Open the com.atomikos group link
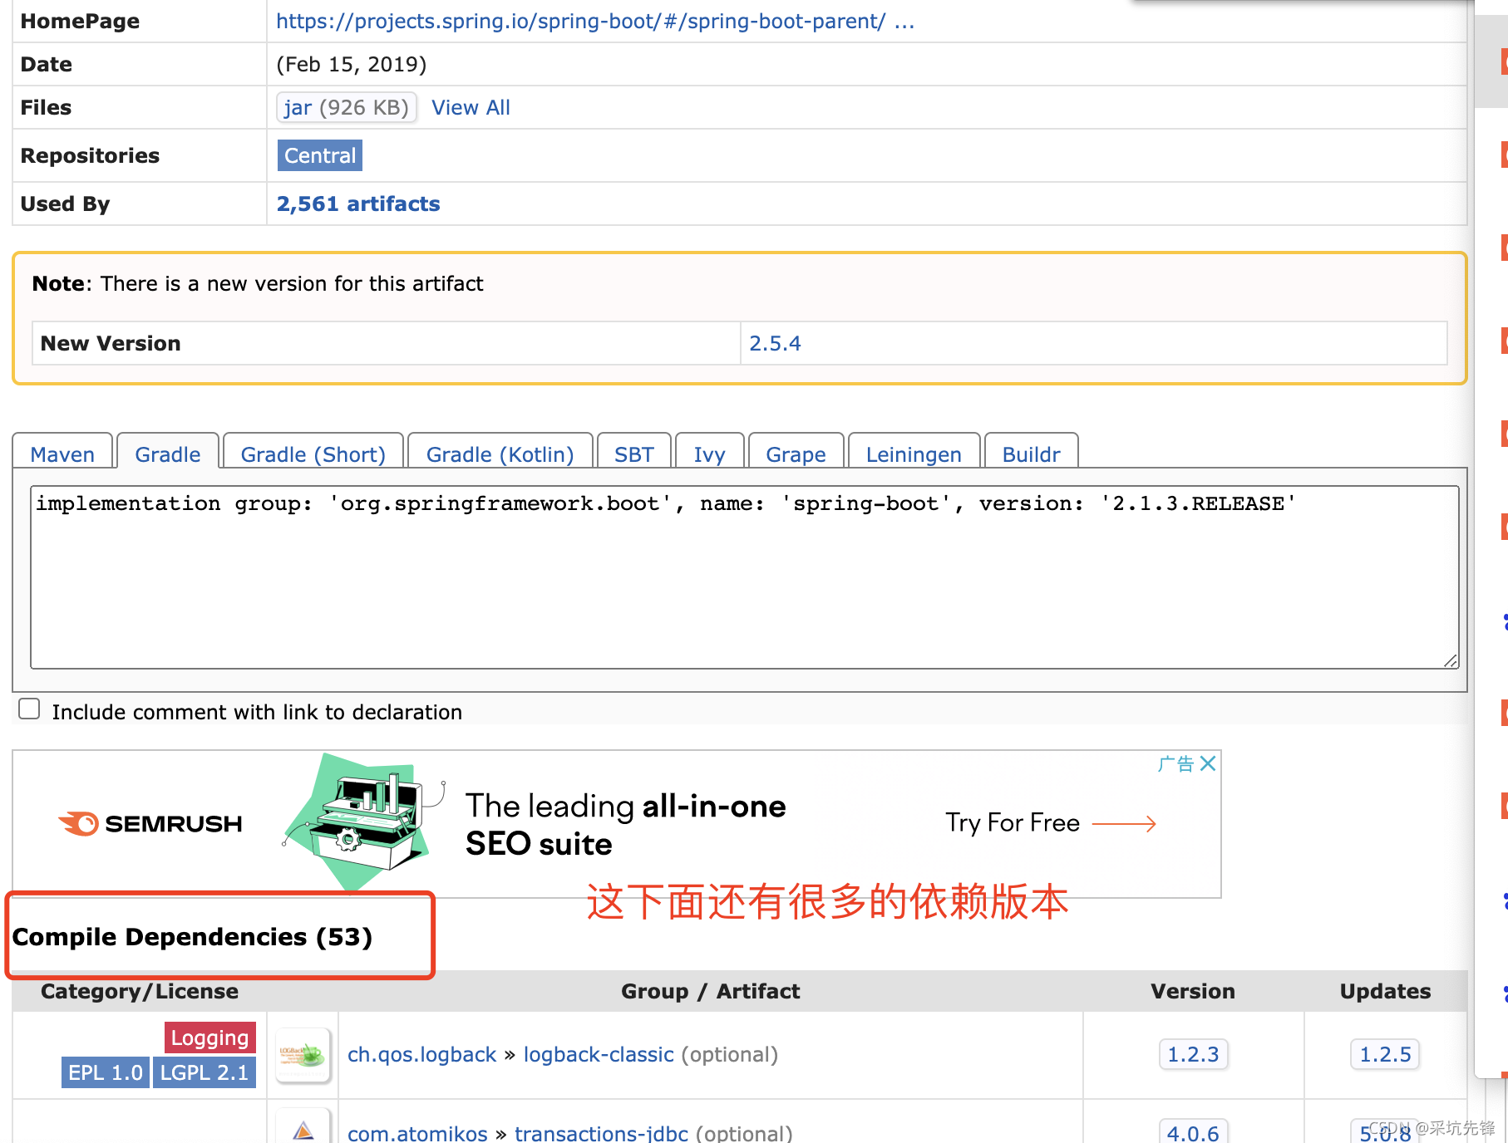This screenshot has width=1508, height=1143. click(417, 1133)
